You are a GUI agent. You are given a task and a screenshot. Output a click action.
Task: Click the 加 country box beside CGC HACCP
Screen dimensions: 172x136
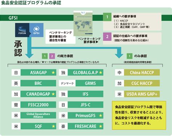119,83
